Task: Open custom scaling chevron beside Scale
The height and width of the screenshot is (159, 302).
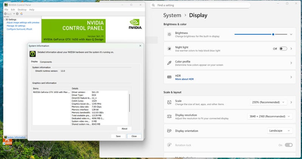Action: (x=291, y=102)
